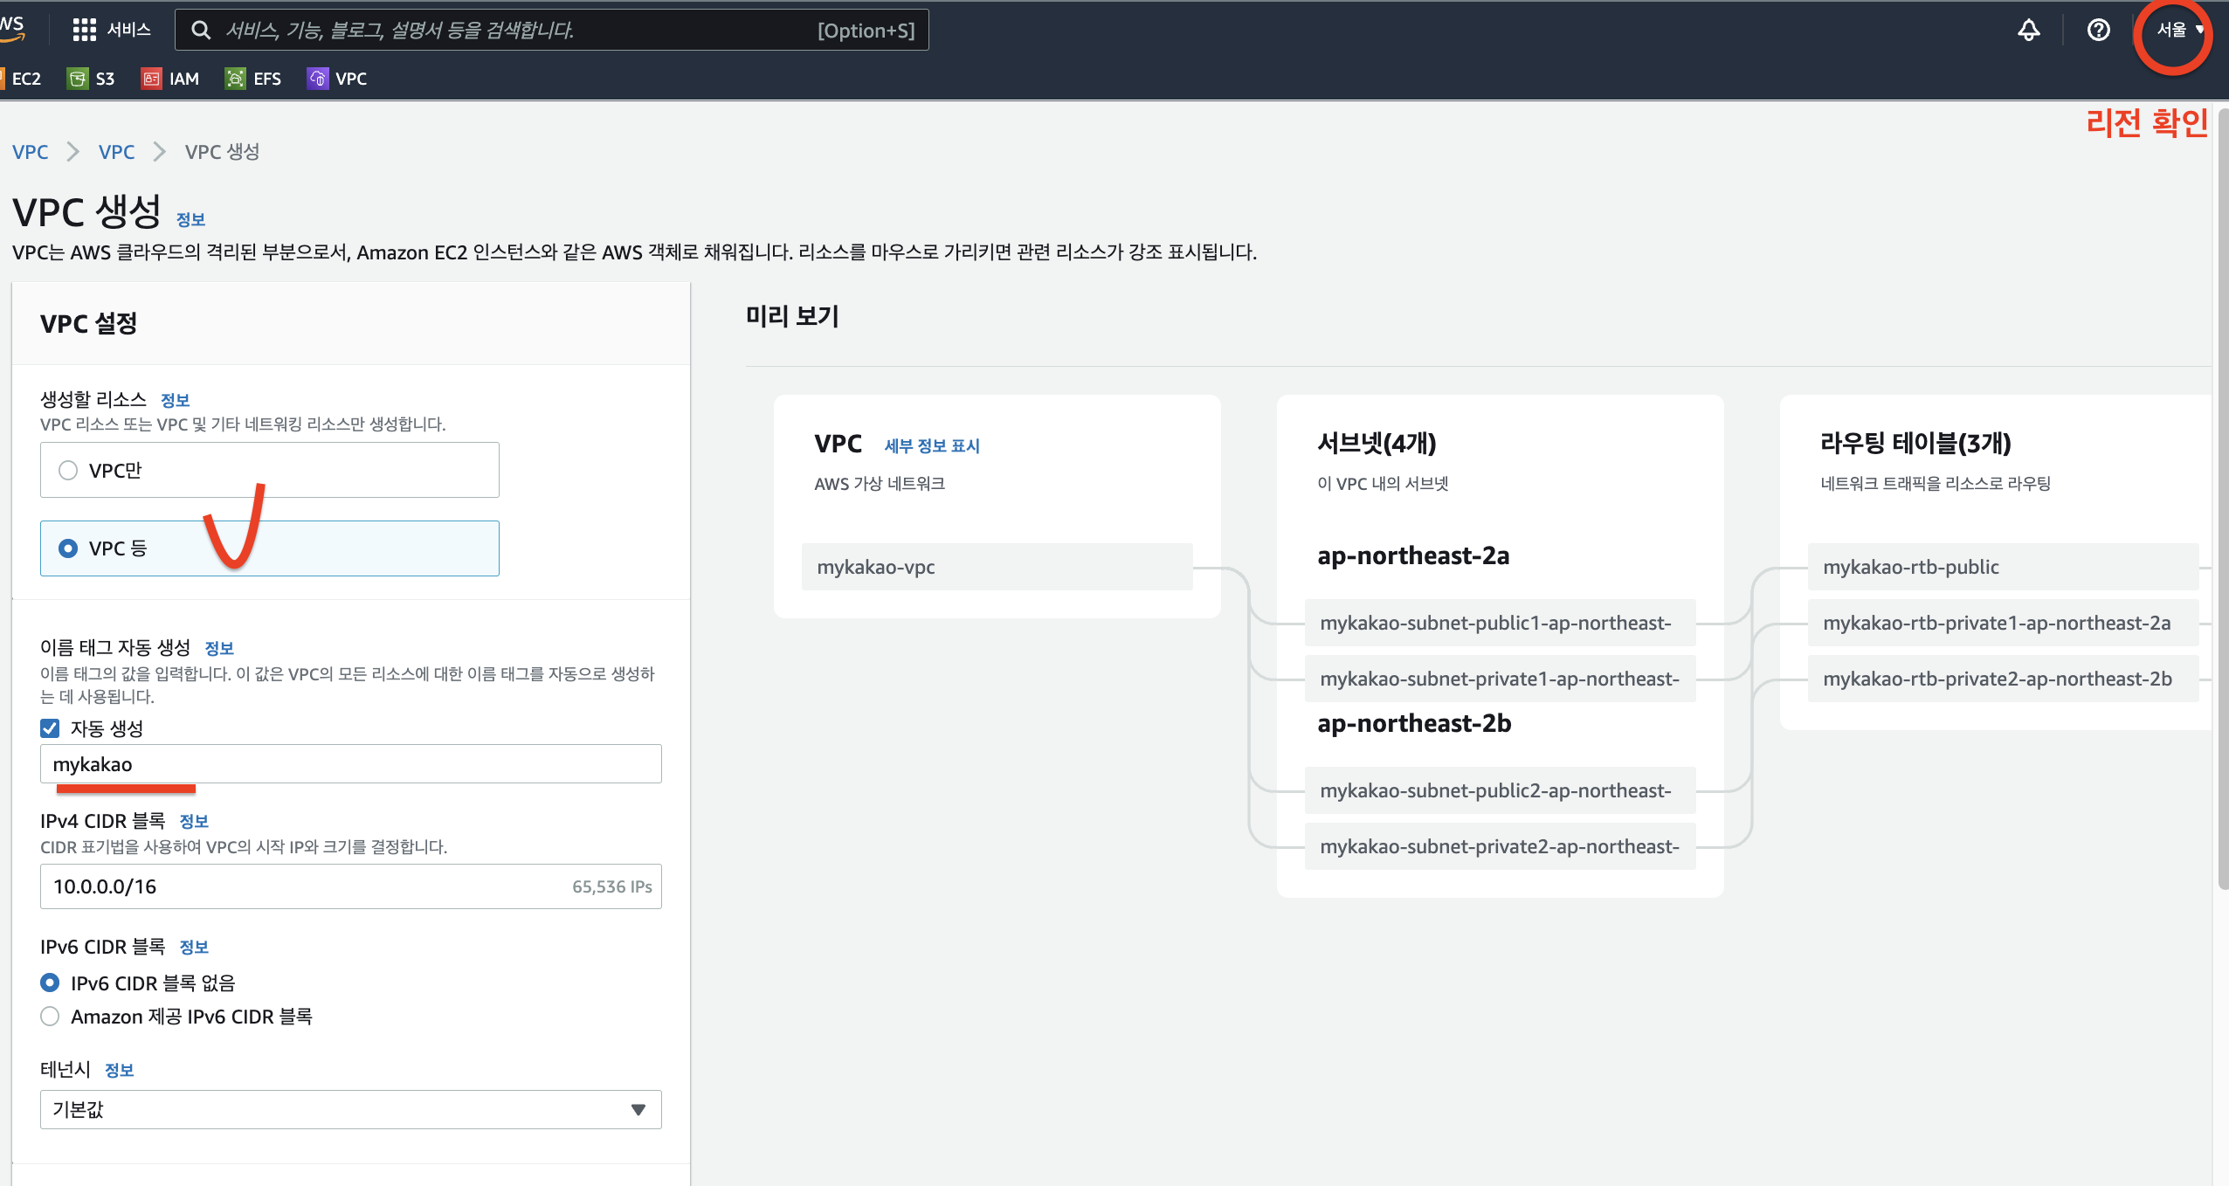Select mykakao-rtb-public route table
This screenshot has width=2229, height=1186.
(x=2004, y=567)
